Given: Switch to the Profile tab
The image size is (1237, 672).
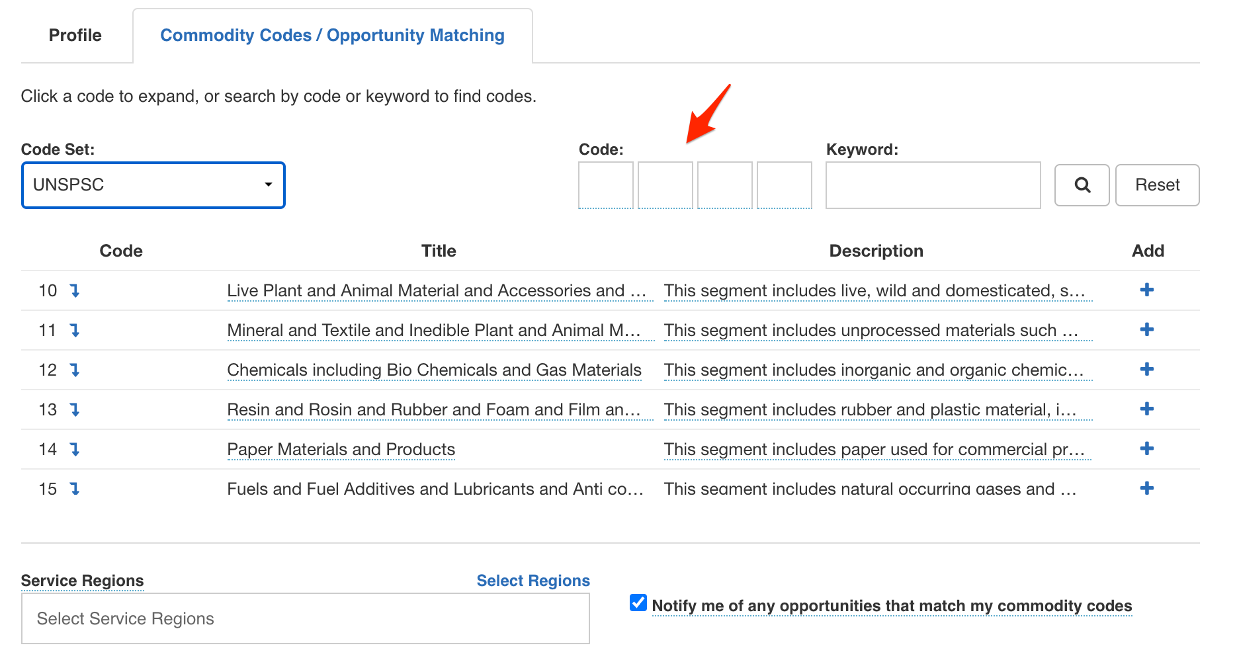Looking at the screenshot, I should [x=75, y=35].
